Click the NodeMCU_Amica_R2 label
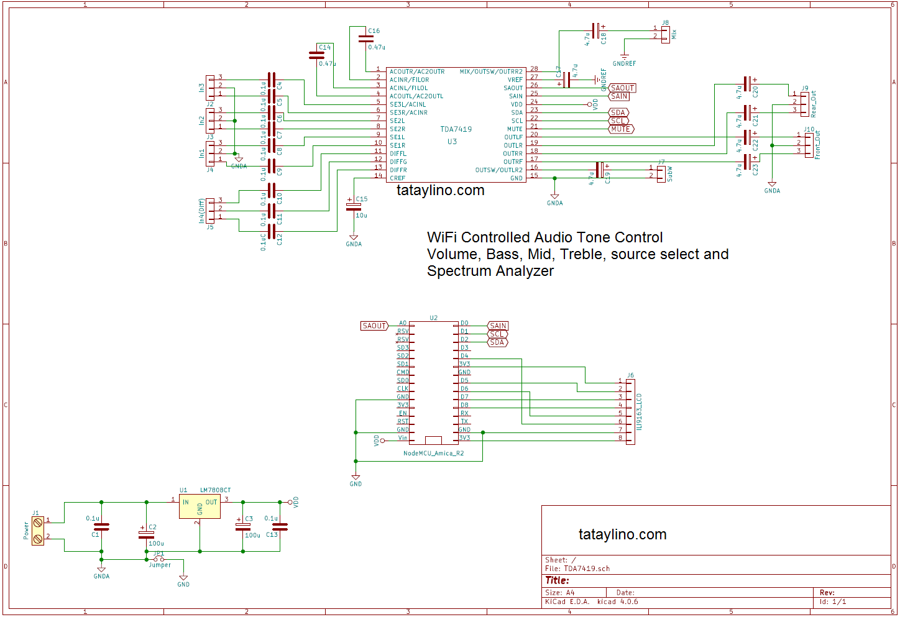900x617 pixels. 433,453
